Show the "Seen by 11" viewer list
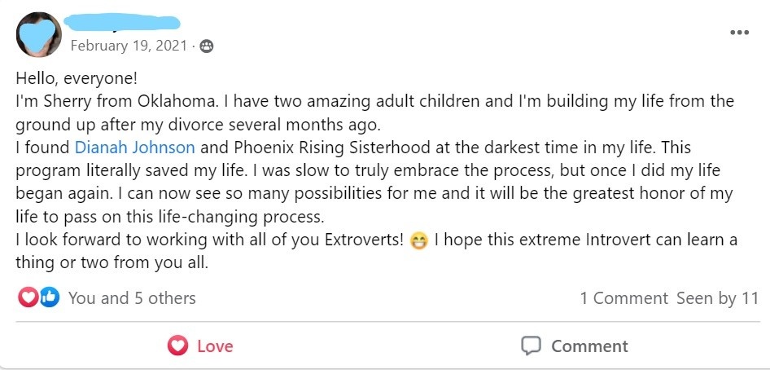770x370 pixels. 717,298
